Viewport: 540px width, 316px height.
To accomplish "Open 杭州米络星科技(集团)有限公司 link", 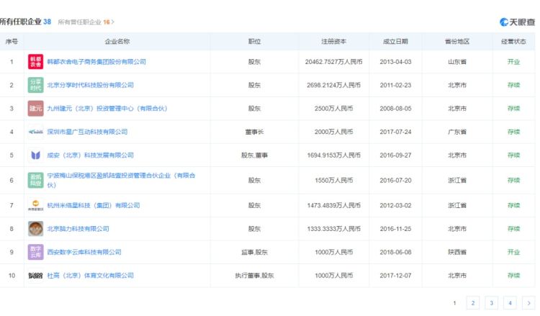I will tap(94, 205).
